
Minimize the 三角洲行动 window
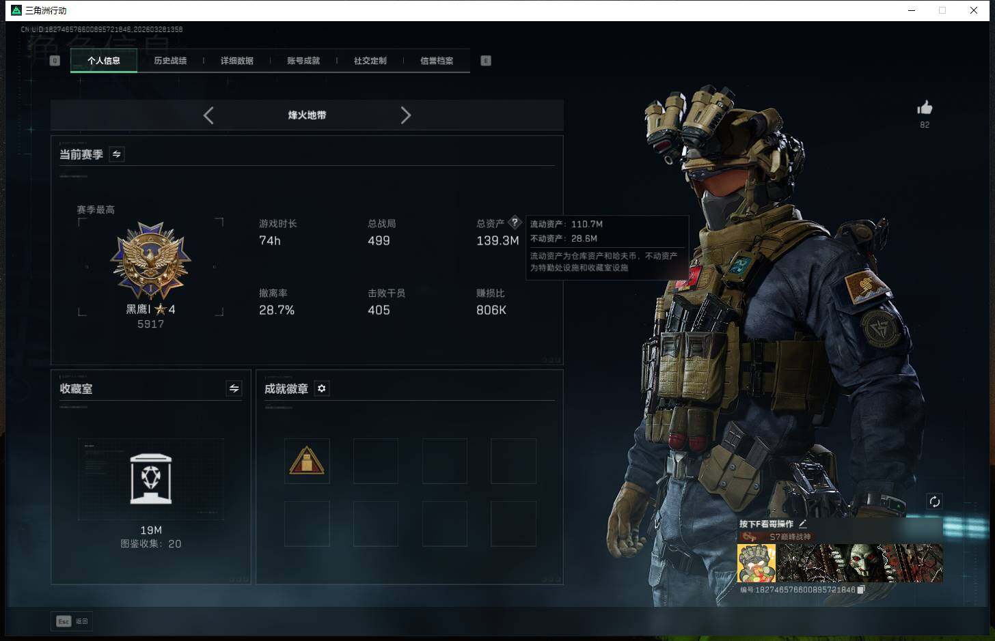911,10
